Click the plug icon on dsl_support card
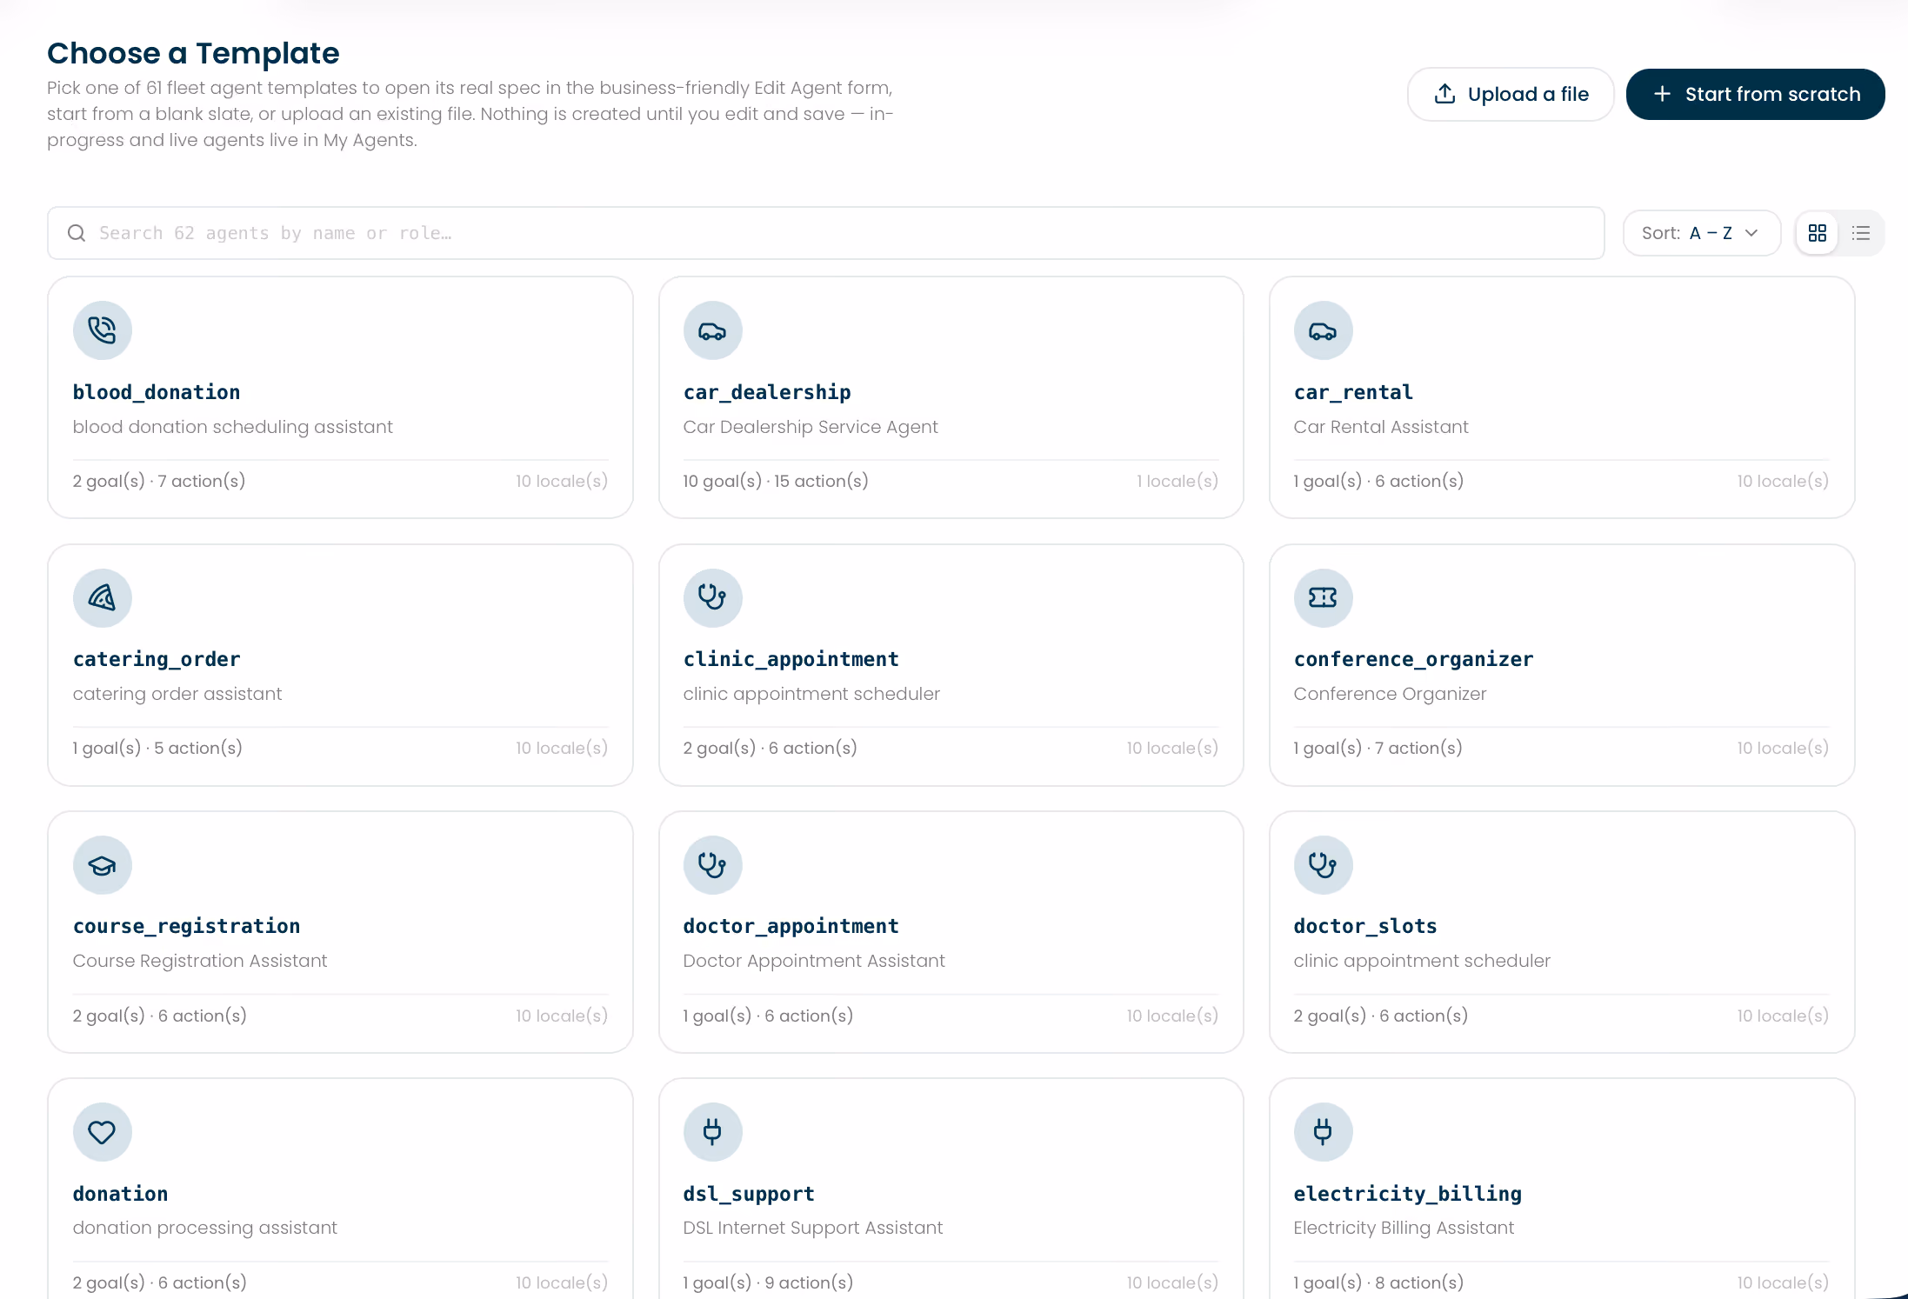 [x=712, y=1132]
